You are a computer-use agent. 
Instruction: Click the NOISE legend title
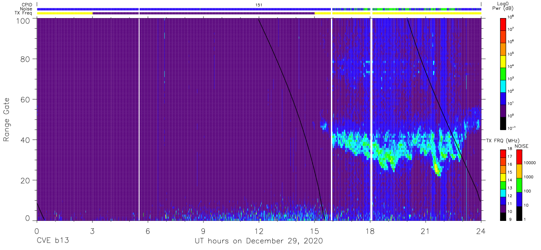[x=522, y=146]
